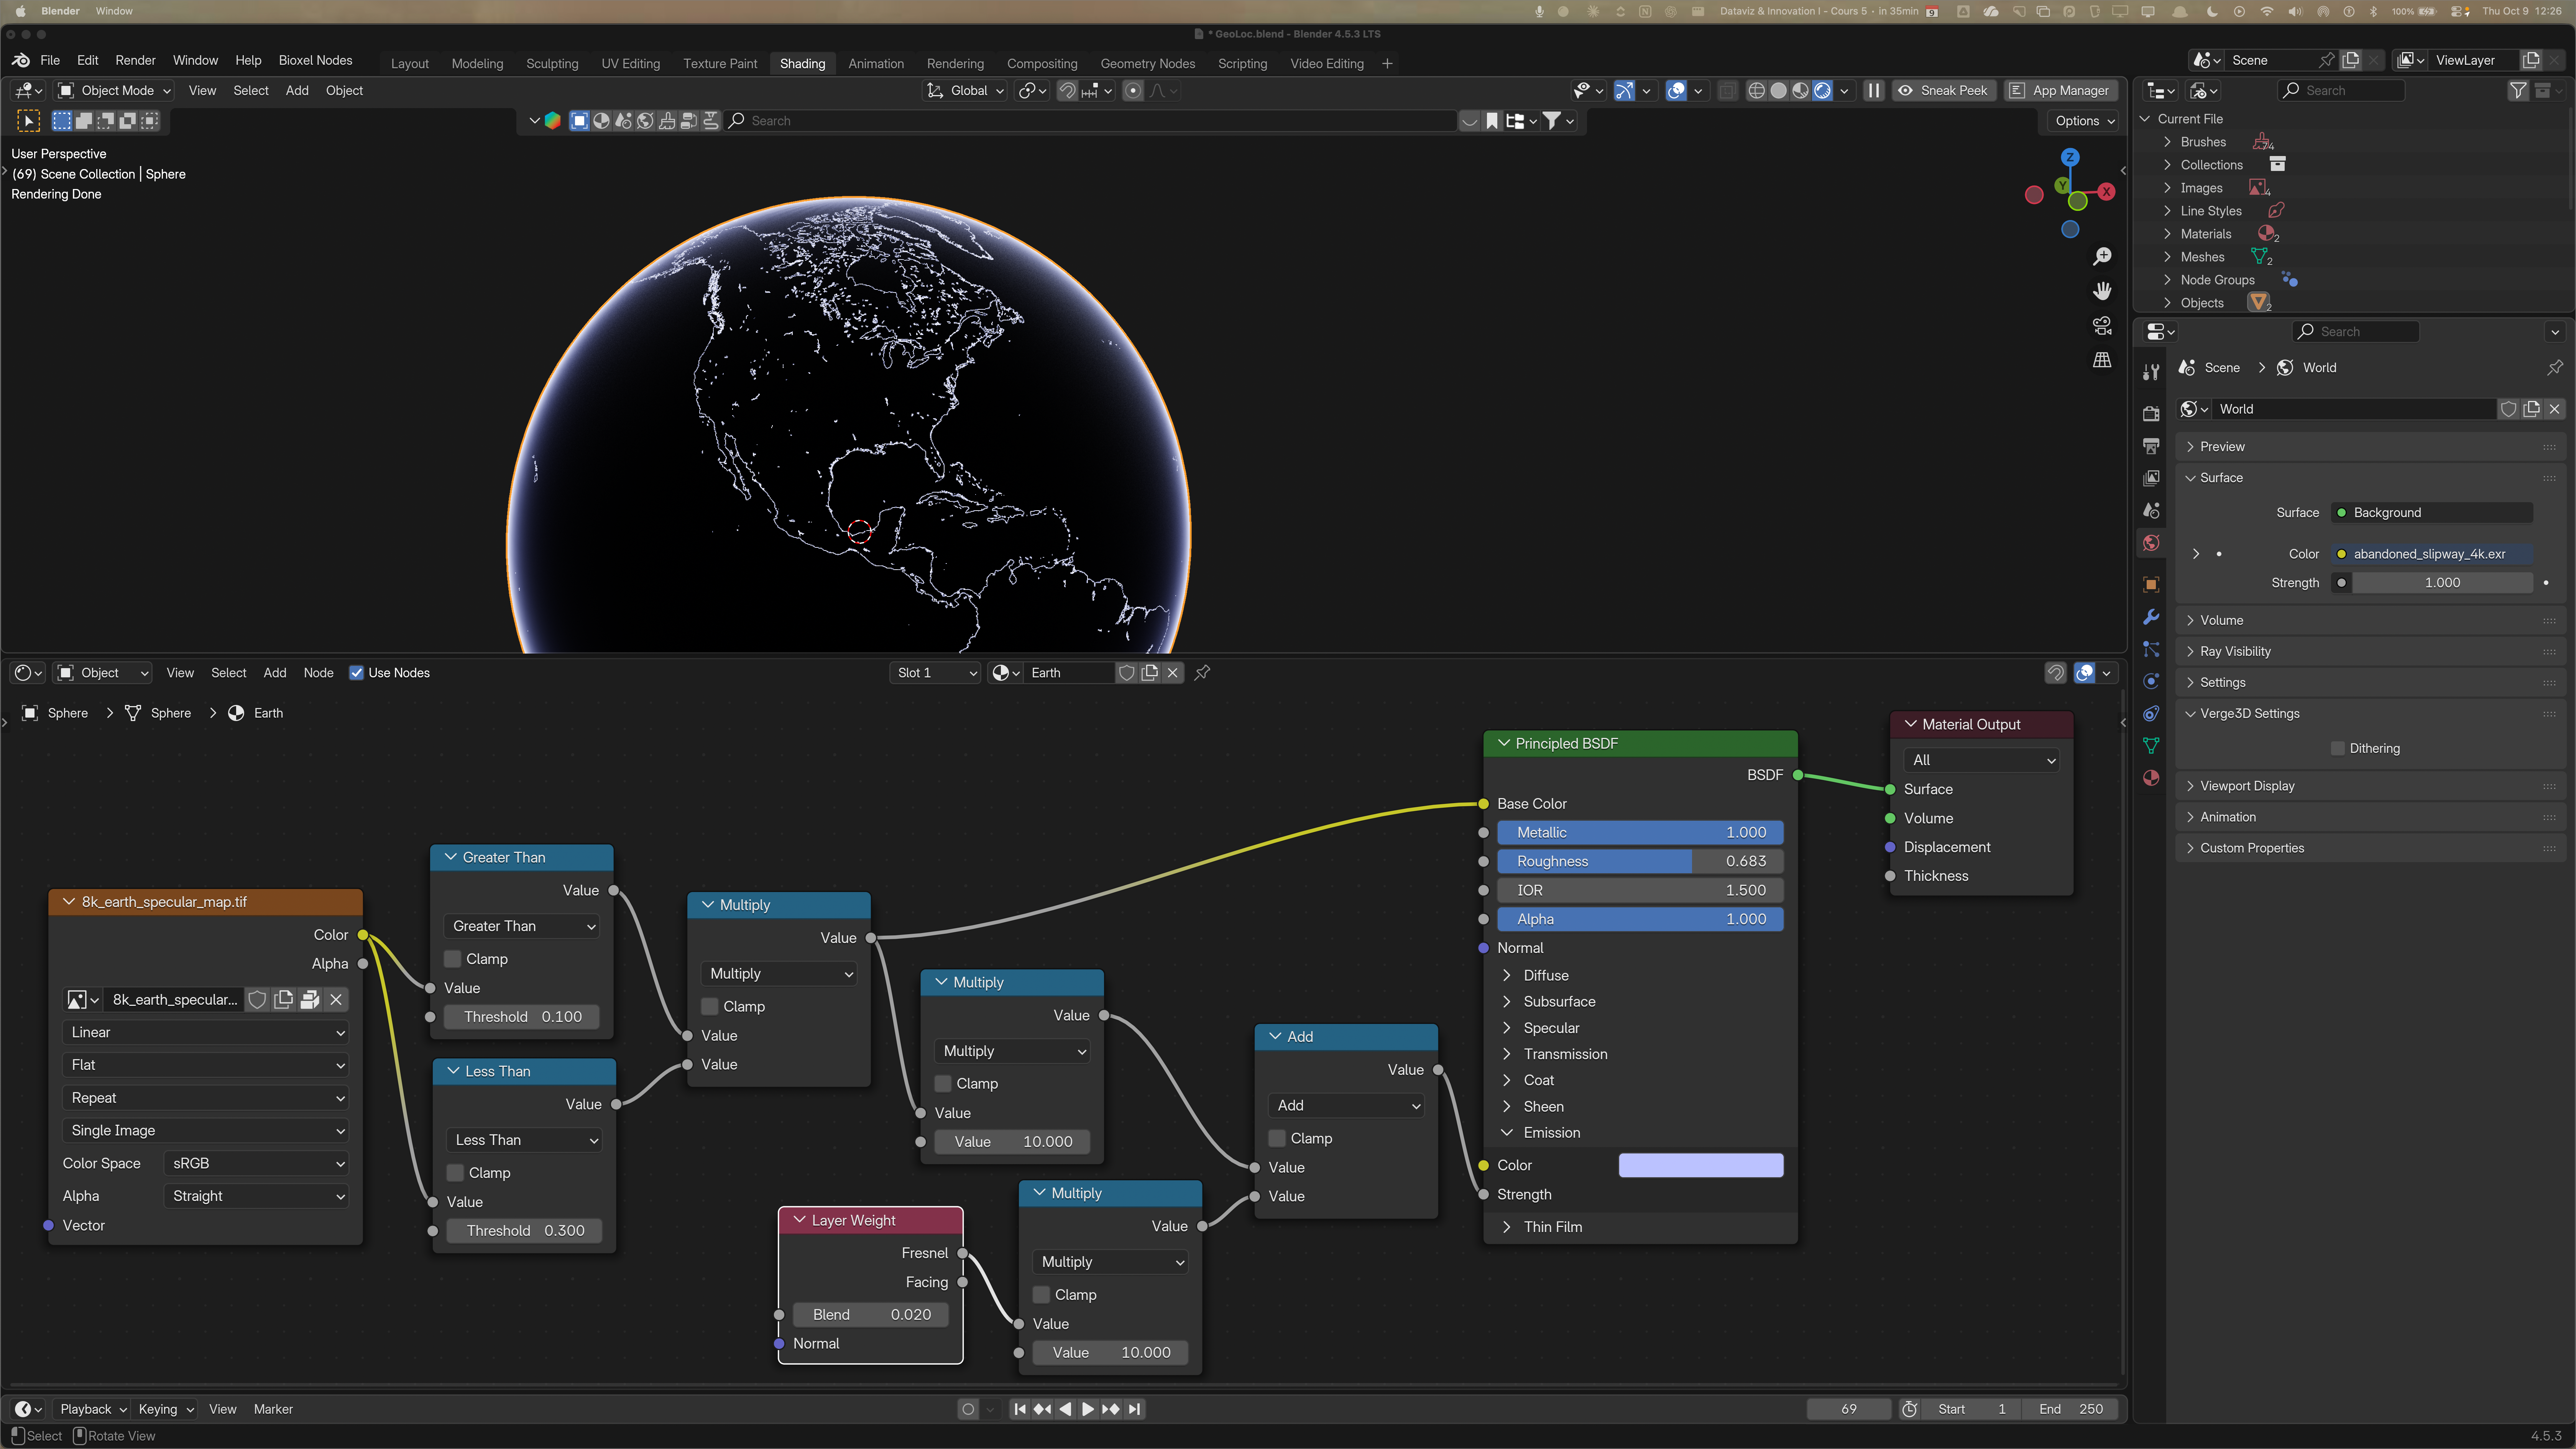
Task: Click the zoom magnifier gizmo in viewport
Action: click(x=2102, y=257)
